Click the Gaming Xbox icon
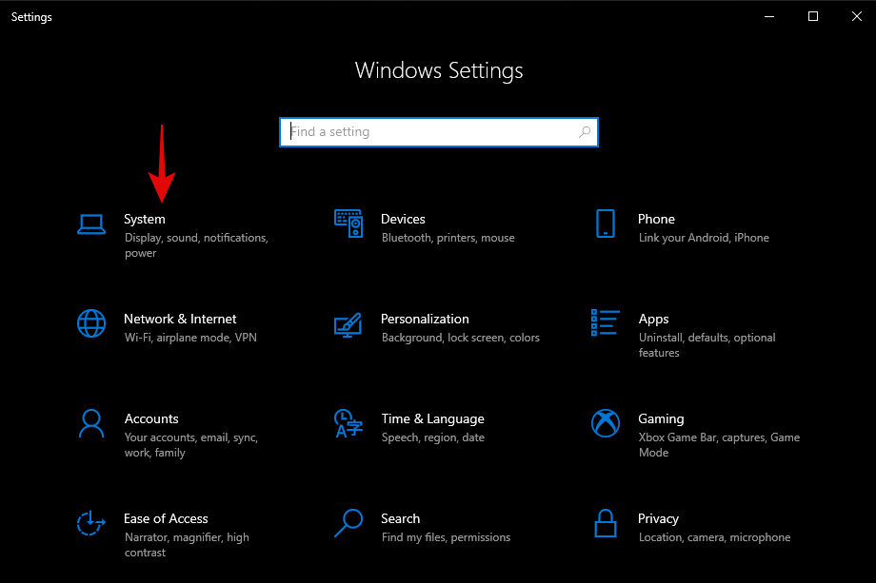 tap(606, 423)
